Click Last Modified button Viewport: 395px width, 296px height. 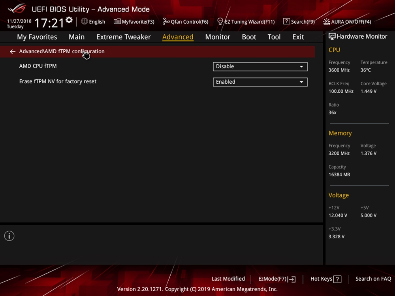tap(228, 279)
